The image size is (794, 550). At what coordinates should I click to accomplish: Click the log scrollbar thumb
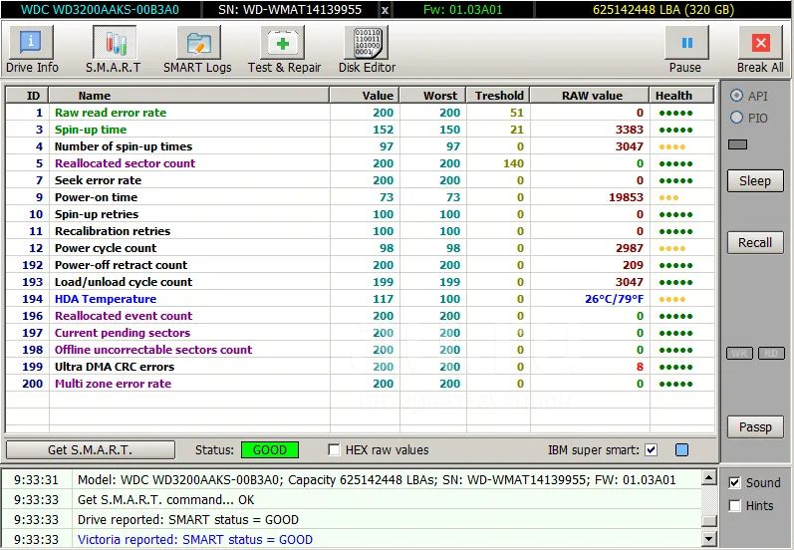tap(709, 521)
